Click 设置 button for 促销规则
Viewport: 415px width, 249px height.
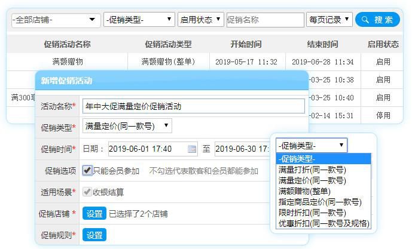point(94,235)
